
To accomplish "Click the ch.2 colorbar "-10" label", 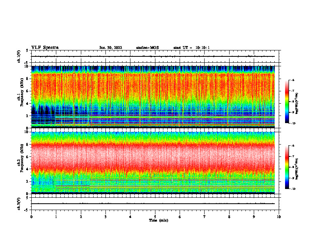I will (x=293, y=189).
